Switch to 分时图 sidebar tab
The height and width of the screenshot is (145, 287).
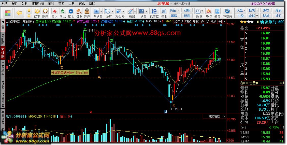(x=3, y=39)
